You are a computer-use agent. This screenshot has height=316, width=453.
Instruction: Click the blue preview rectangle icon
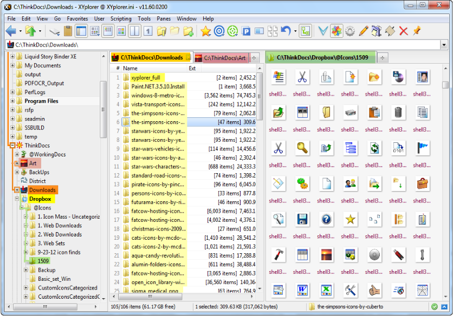(x=259, y=31)
